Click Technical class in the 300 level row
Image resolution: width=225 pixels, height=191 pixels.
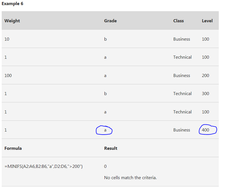[182, 93]
